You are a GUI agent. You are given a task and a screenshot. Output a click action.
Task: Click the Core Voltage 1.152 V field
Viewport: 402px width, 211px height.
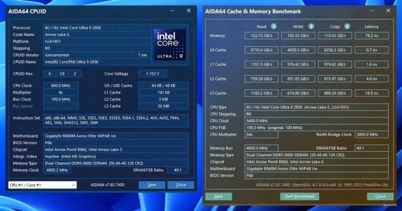coord(157,73)
